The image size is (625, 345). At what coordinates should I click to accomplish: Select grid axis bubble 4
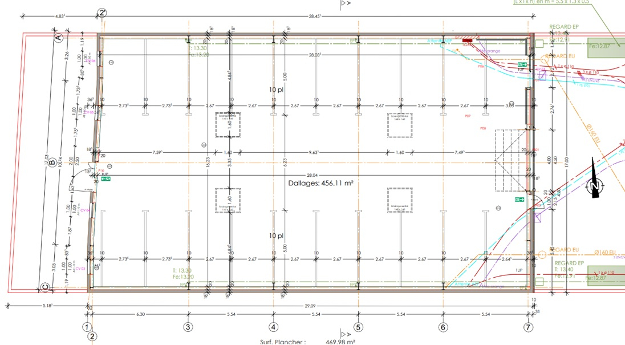click(x=273, y=327)
